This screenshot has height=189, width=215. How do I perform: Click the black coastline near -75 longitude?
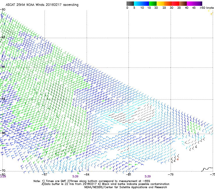pos(207,169)
